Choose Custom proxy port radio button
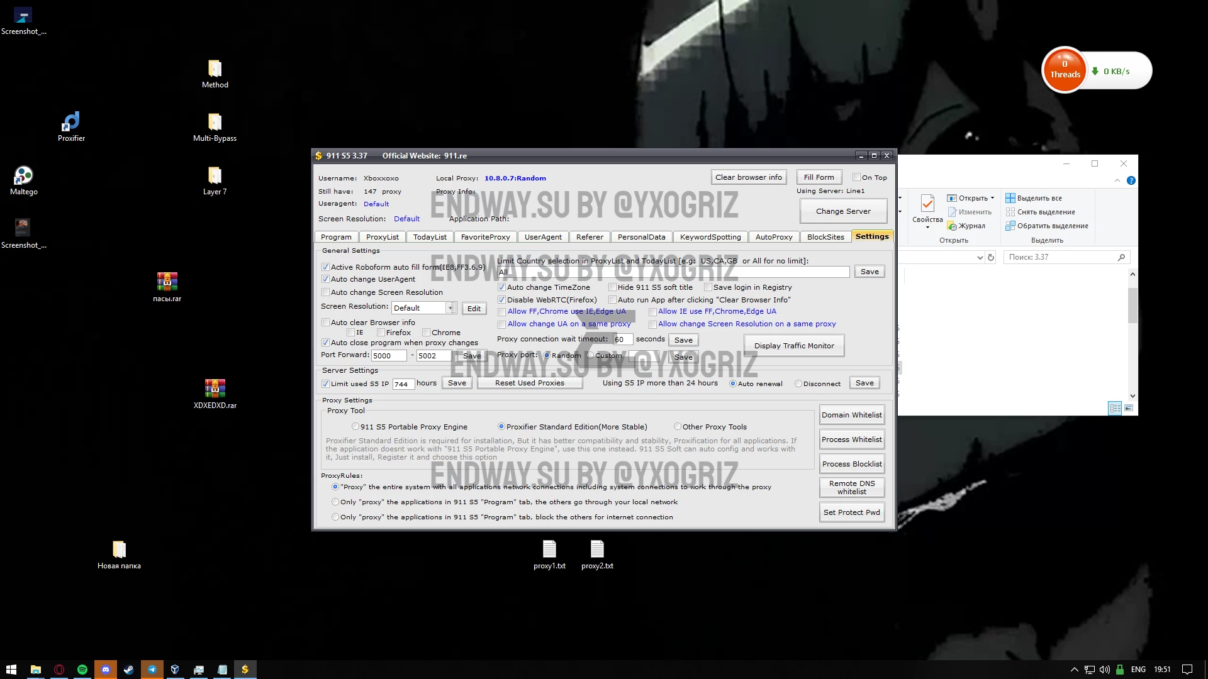Viewport: 1208px width, 679px height. tap(590, 355)
